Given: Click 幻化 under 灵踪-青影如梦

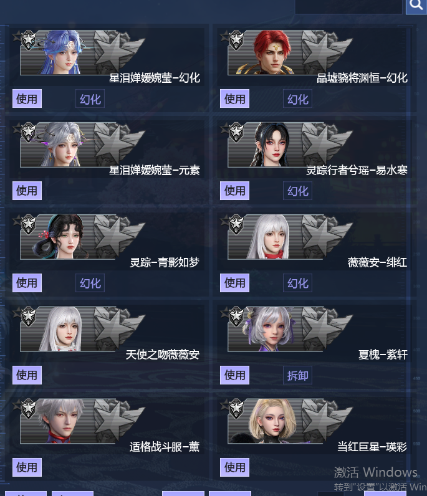Looking at the screenshot, I should tap(90, 283).
